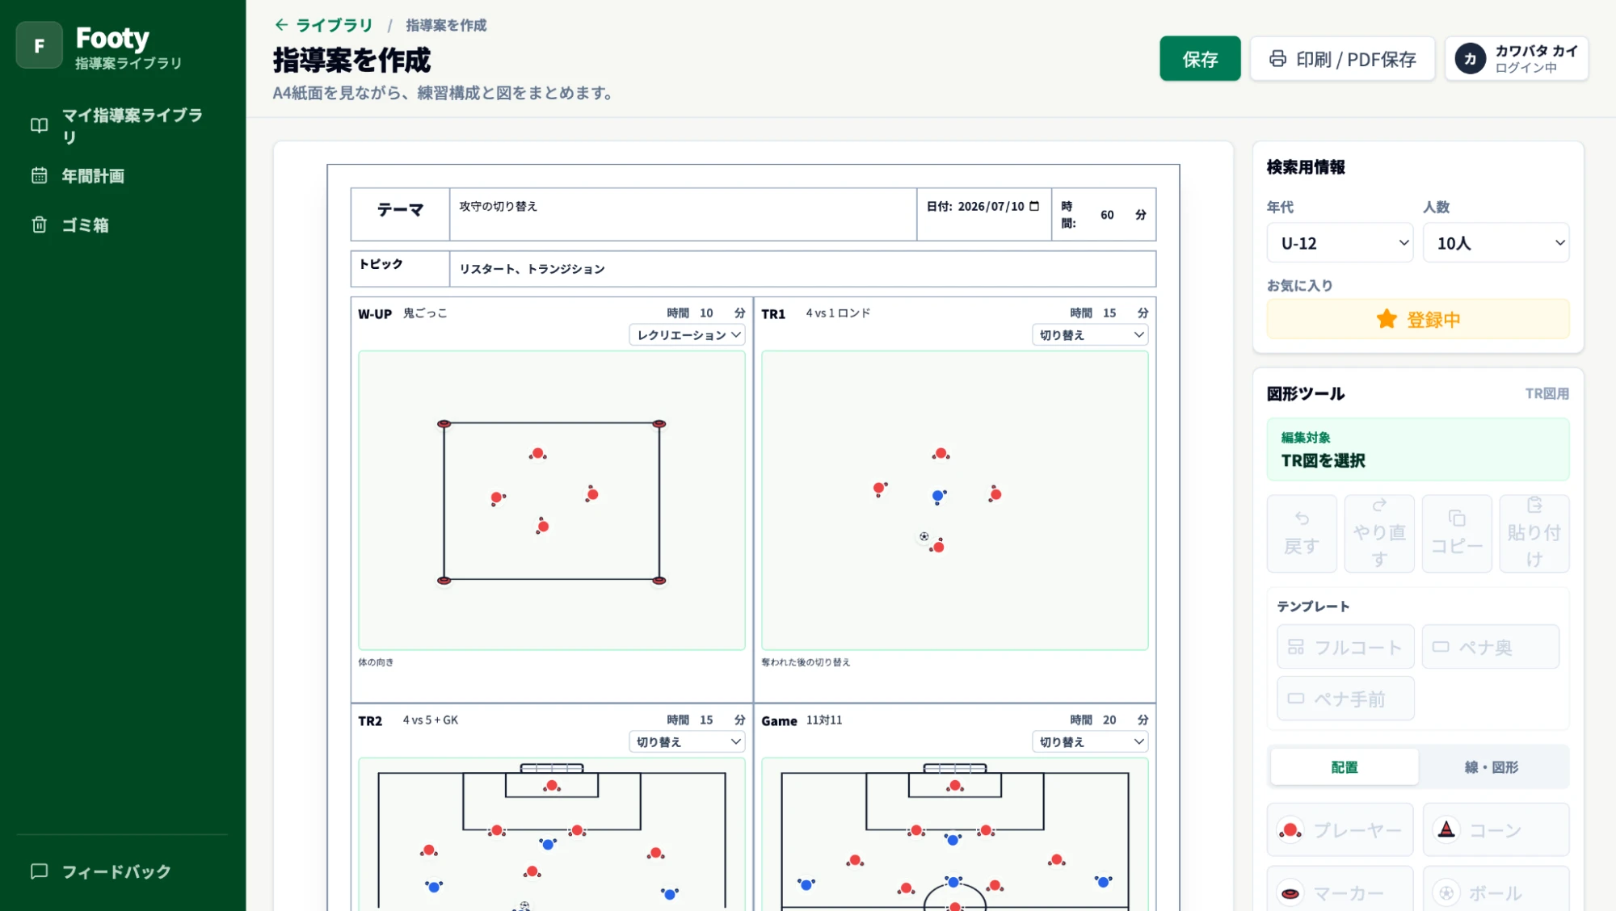This screenshot has width=1616, height=911.
Task: Click the テーマ text field 攻守の切り替え
Action: click(683, 214)
